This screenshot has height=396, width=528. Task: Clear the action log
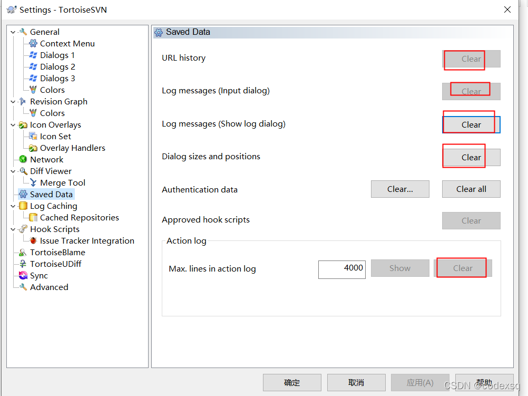(463, 268)
